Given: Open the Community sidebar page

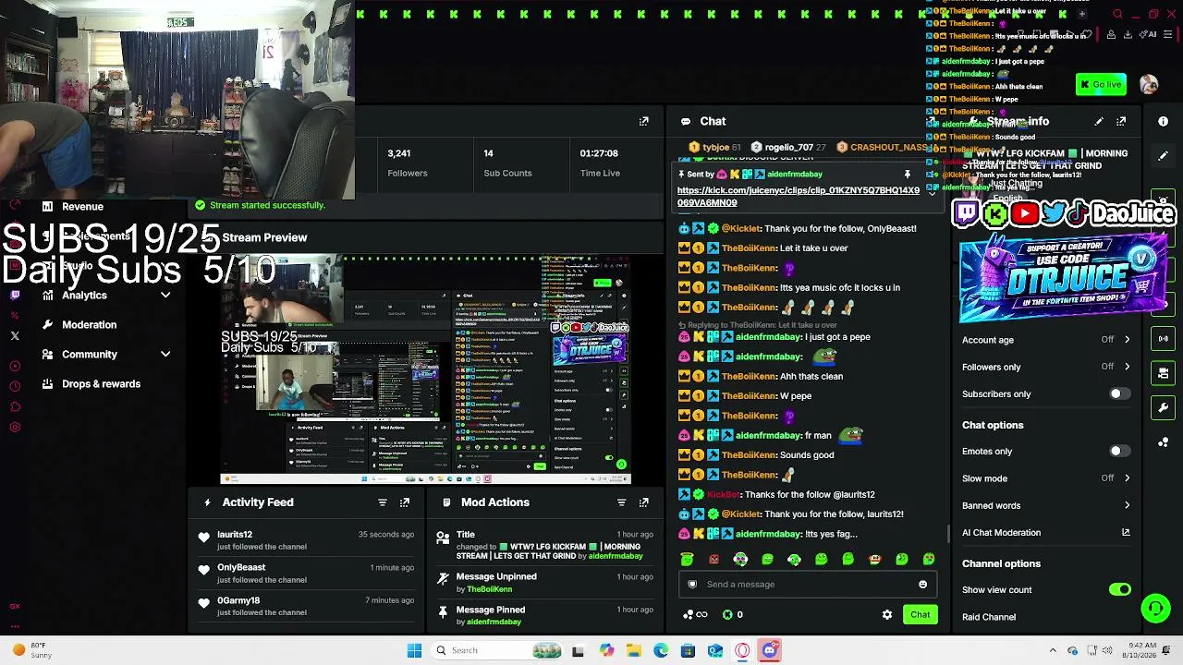Looking at the screenshot, I should coord(90,355).
